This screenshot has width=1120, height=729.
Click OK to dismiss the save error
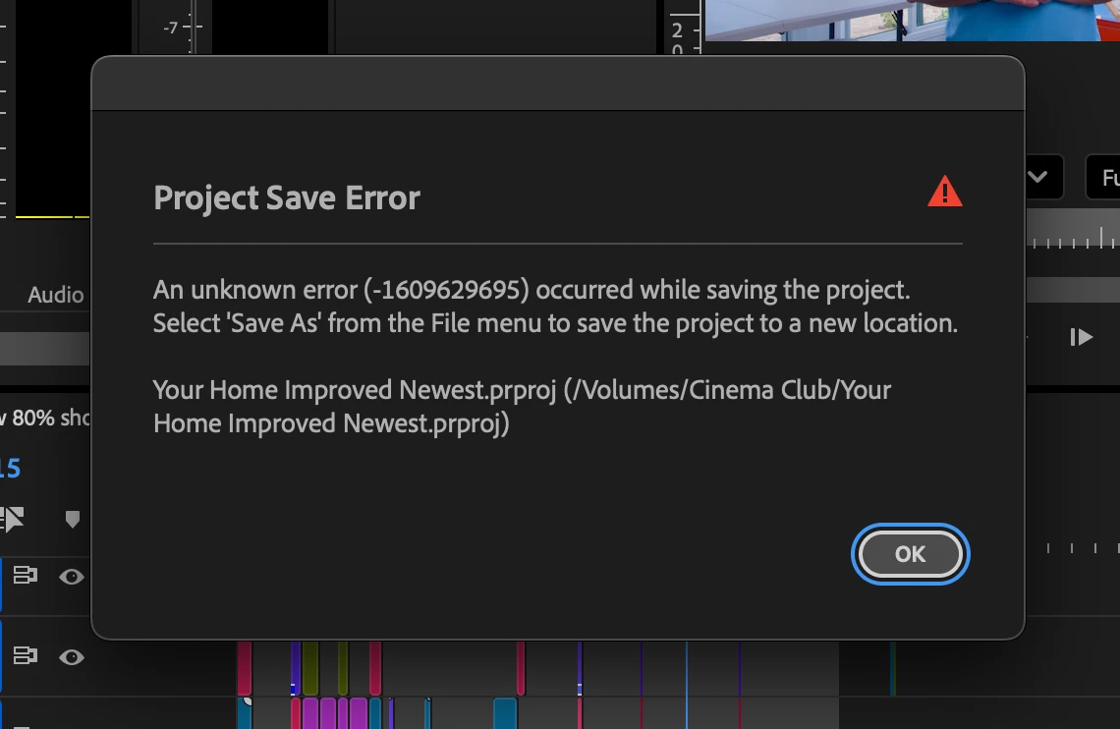coord(910,554)
